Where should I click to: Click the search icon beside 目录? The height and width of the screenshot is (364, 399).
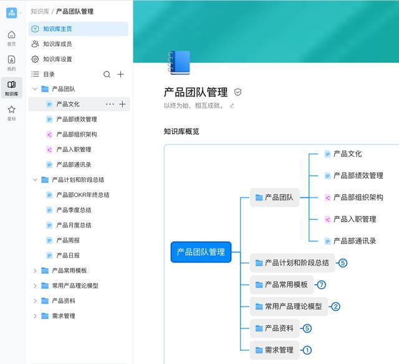click(107, 74)
